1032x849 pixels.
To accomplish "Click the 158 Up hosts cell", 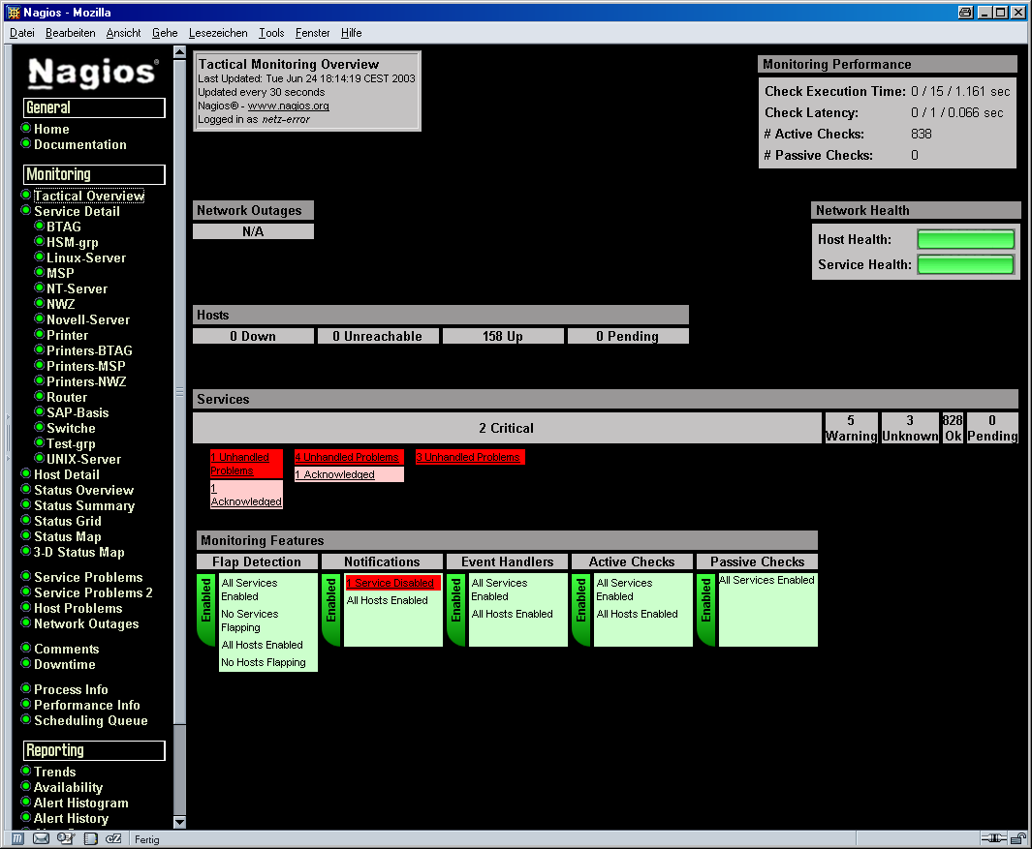I will tap(503, 336).
